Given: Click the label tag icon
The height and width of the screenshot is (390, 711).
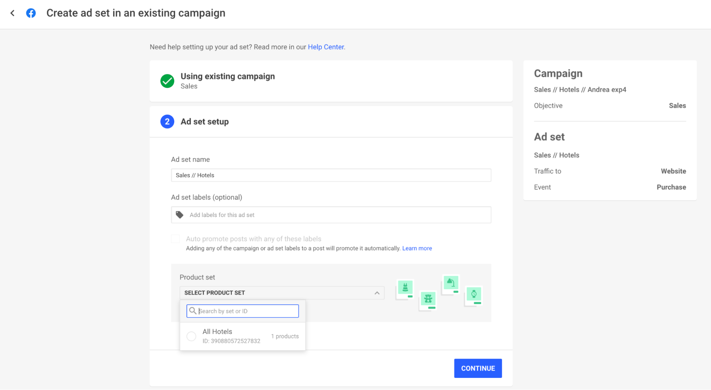Looking at the screenshot, I should (x=180, y=215).
